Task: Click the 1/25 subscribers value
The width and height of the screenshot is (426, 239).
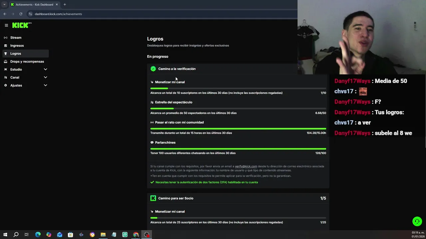Action: click(x=323, y=222)
